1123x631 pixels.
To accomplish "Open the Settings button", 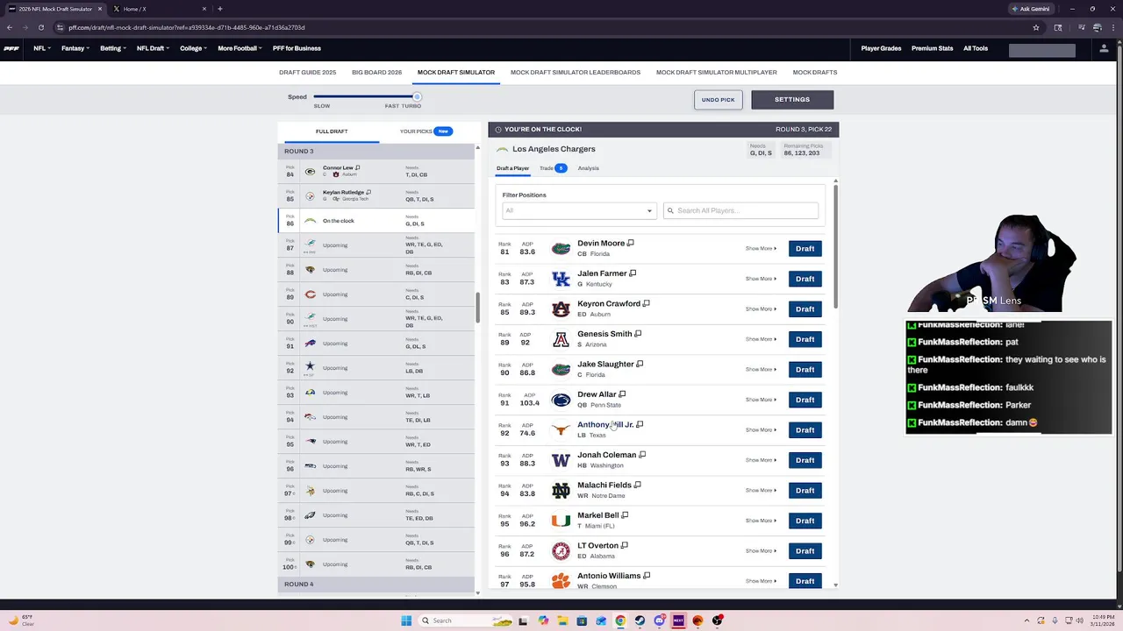I will (792, 100).
